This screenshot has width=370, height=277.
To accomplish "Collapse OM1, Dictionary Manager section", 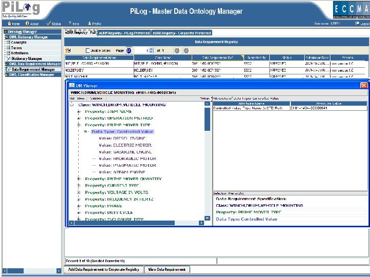I will [7, 37].
